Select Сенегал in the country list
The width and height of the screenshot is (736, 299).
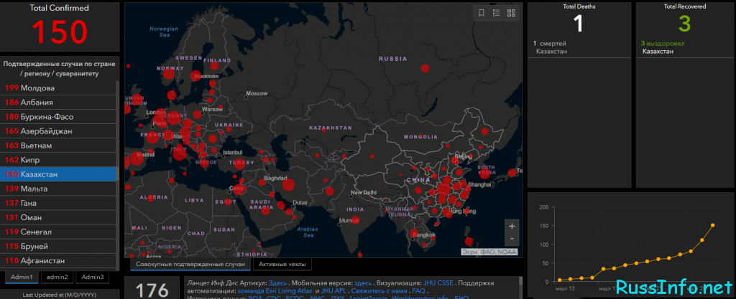(58, 232)
